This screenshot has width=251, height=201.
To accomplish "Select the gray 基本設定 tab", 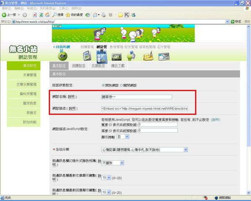I will pos(59,66).
